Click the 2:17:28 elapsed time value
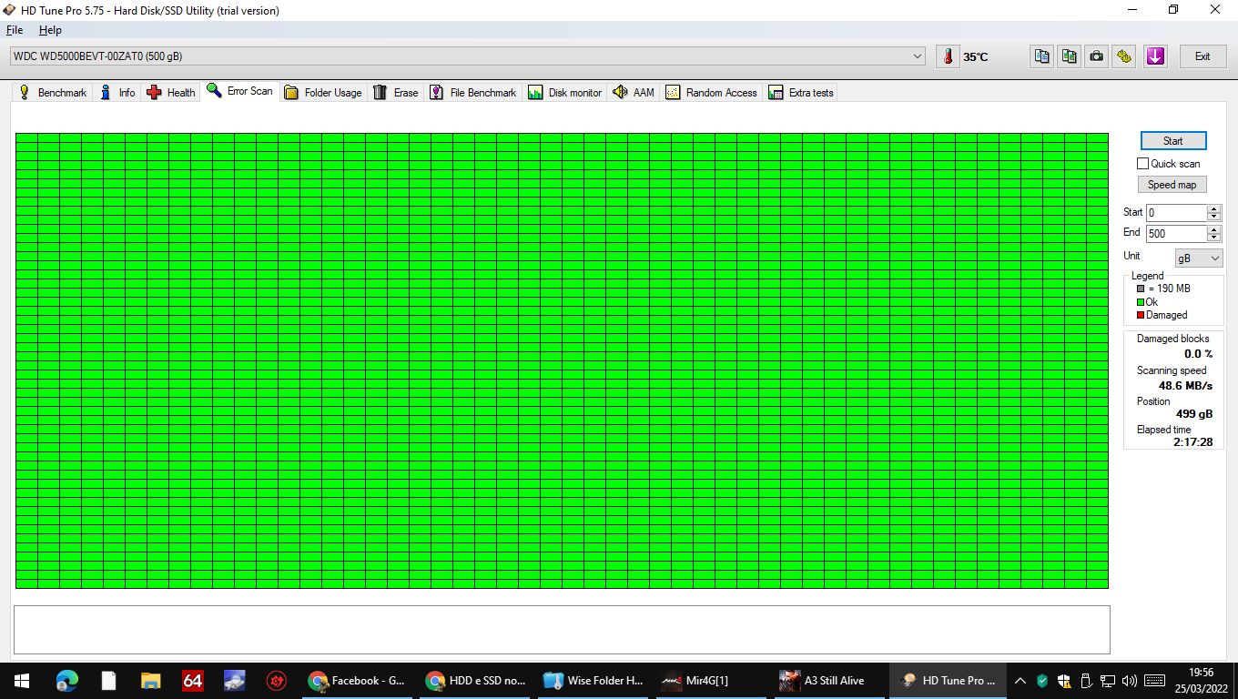 pyautogui.click(x=1192, y=442)
